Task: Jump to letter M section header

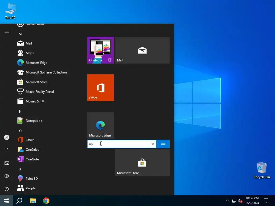Action: coord(20,34)
